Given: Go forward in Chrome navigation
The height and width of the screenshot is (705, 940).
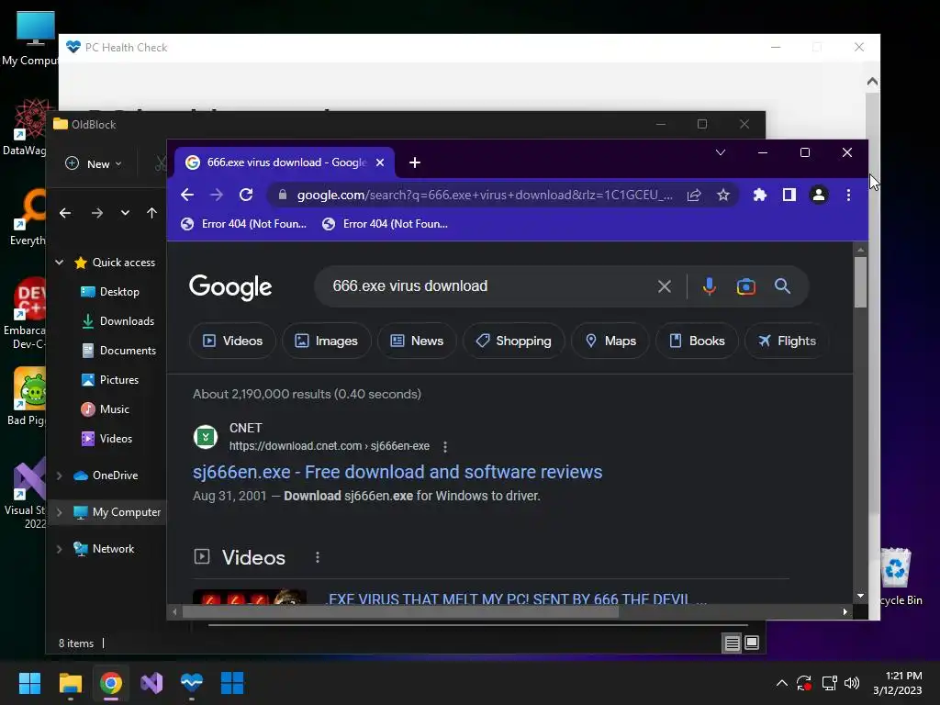Looking at the screenshot, I should pyautogui.click(x=217, y=195).
